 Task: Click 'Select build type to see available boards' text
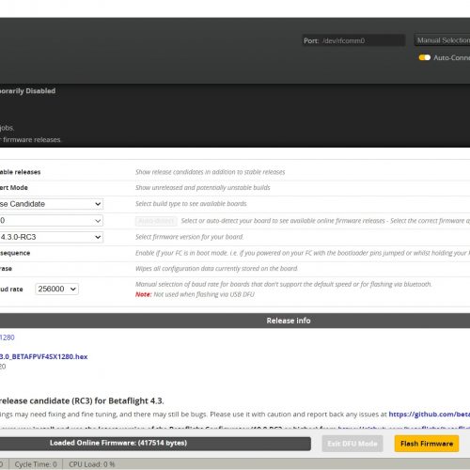(x=191, y=204)
